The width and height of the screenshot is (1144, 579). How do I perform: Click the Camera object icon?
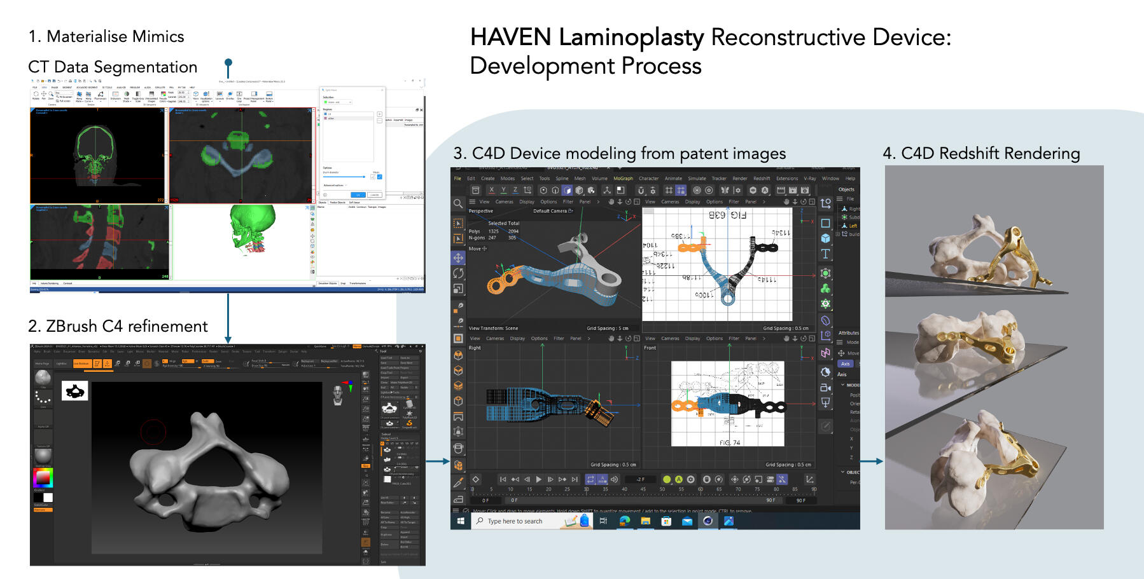(x=825, y=387)
